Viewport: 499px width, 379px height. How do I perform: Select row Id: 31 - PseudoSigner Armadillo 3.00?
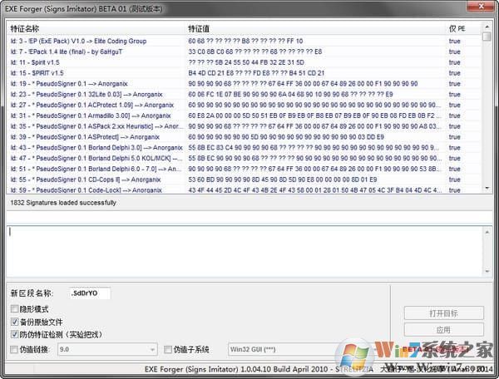(244, 116)
